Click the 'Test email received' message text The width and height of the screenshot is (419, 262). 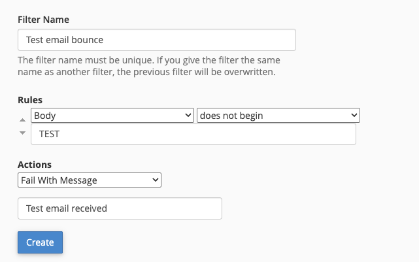pyautogui.click(x=67, y=208)
